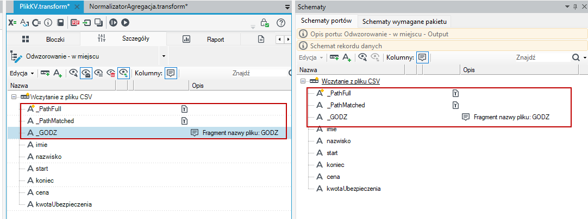Click the eye with red trash icon

[111, 73]
